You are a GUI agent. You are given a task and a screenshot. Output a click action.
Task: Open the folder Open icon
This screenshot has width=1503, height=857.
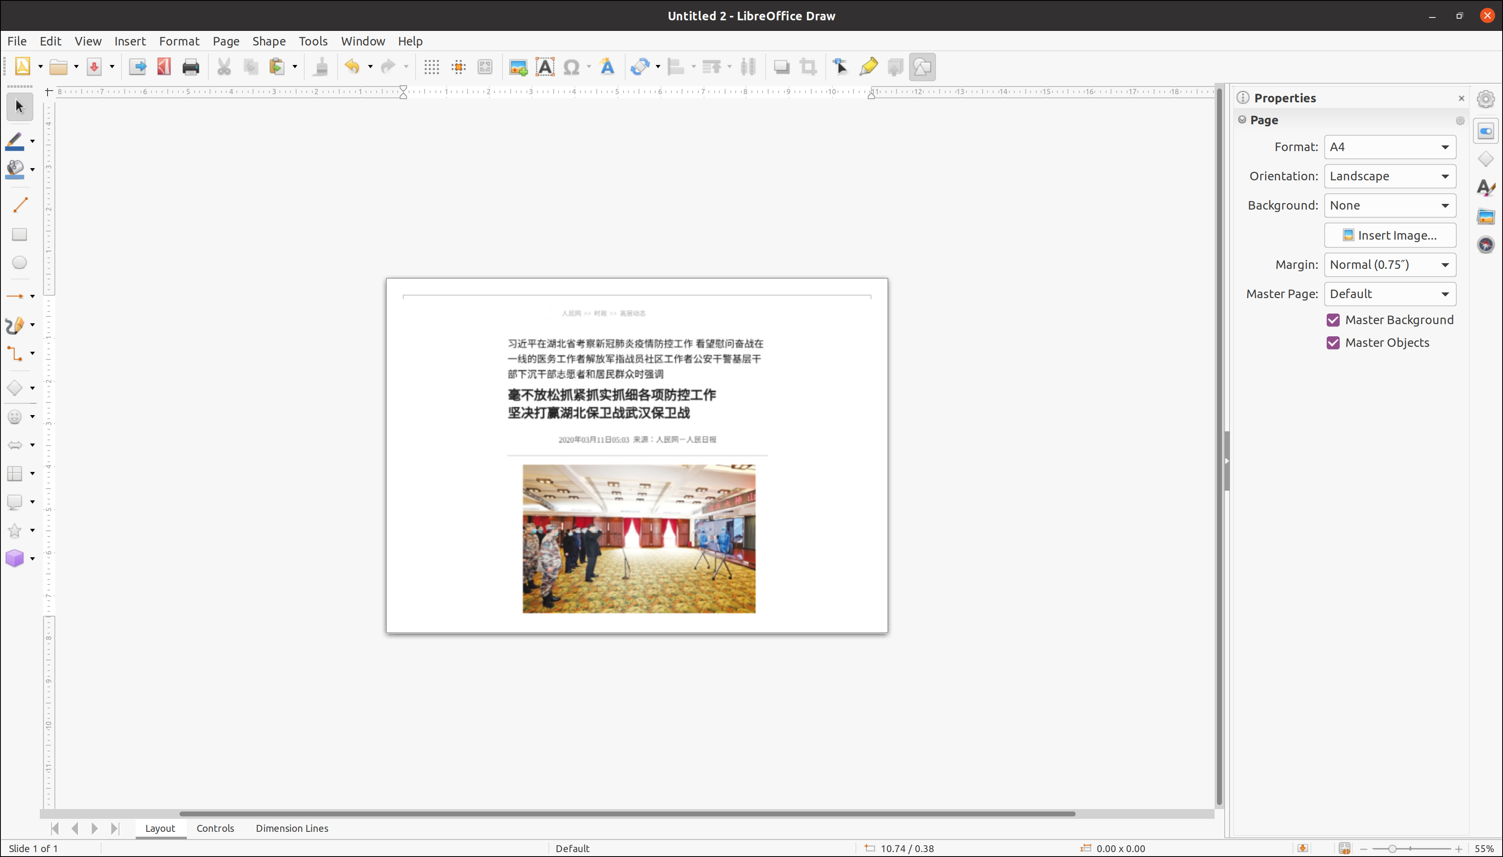click(58, 67)
